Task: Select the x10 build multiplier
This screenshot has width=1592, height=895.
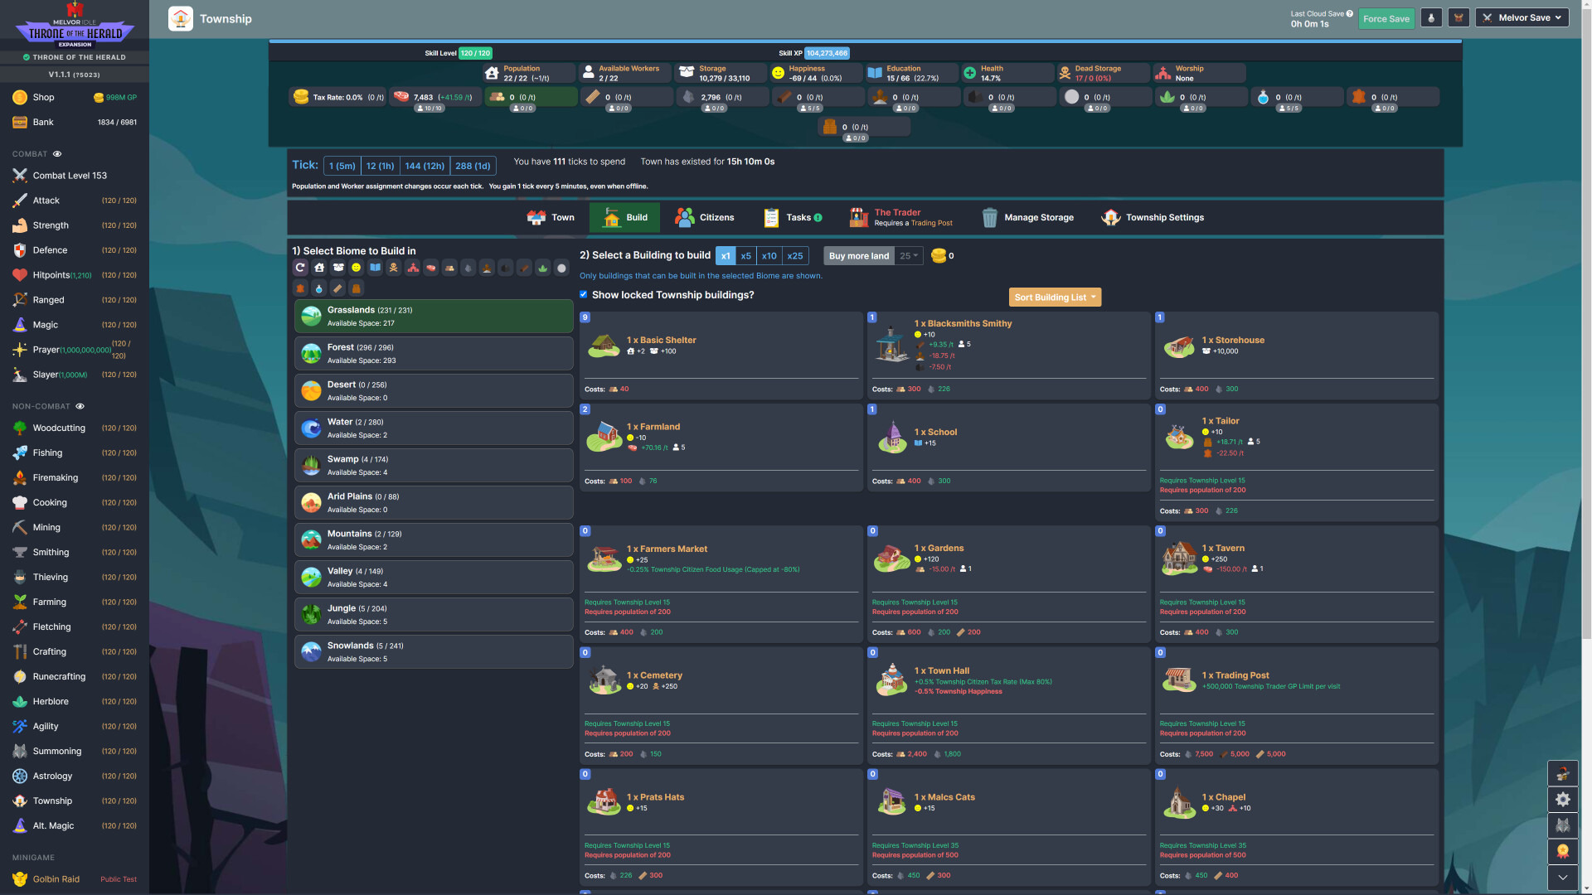Action: tap(769, 256)
